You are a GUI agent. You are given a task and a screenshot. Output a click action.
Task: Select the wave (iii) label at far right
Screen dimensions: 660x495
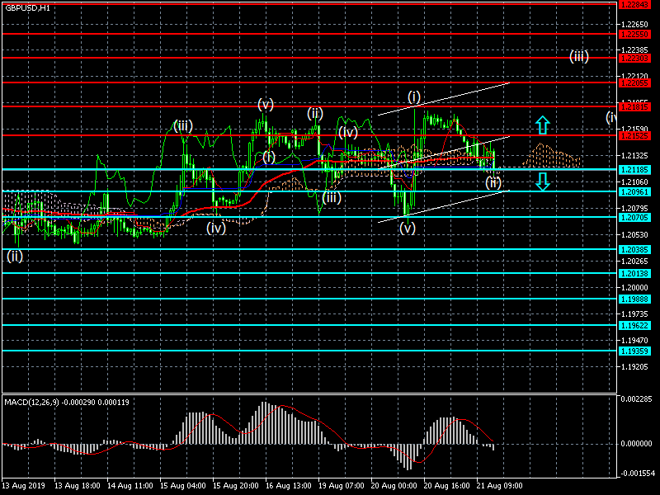click(578, 57)
